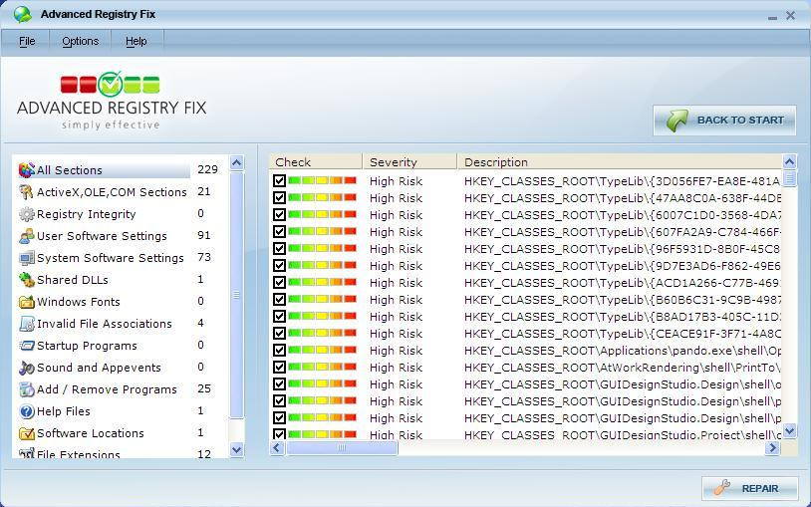The width and height of the screenshot is (811, 507).
Task: Uncheck the TypeLib {3D056FE7 entry checkbox
Action: pos(279,180)
